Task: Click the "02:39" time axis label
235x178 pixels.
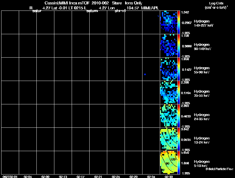Action: [169, 177]
